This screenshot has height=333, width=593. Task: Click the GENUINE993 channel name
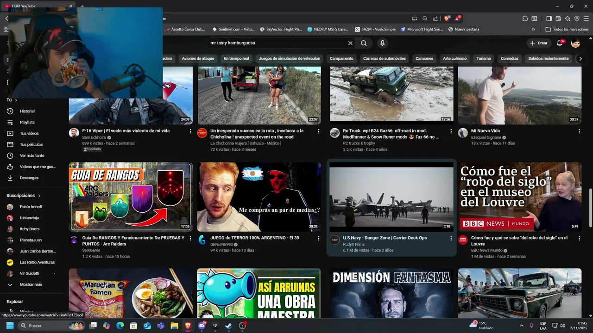point(222,244)
